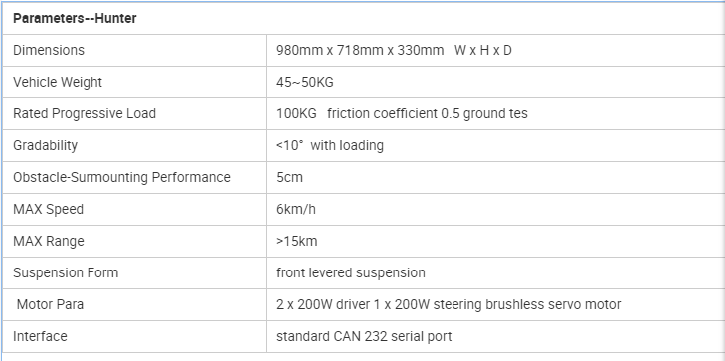Select the Motor Para label
The width and height of the screenshot is (725, 361).
pos(50,304)
